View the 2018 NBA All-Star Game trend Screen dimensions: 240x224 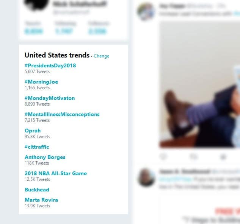[x=56, y=173]
